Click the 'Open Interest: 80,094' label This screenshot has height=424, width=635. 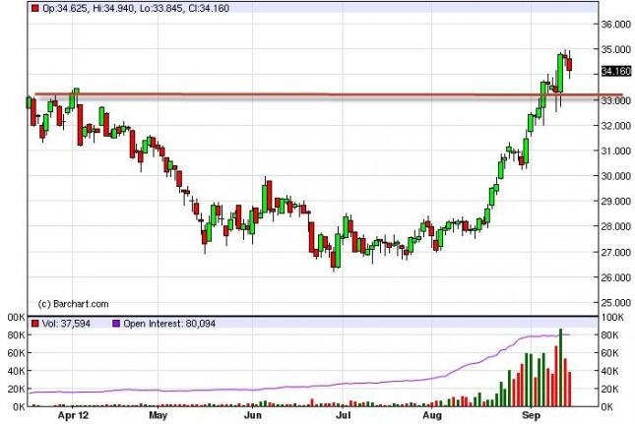pyautogui.click(x=169, y=324)
